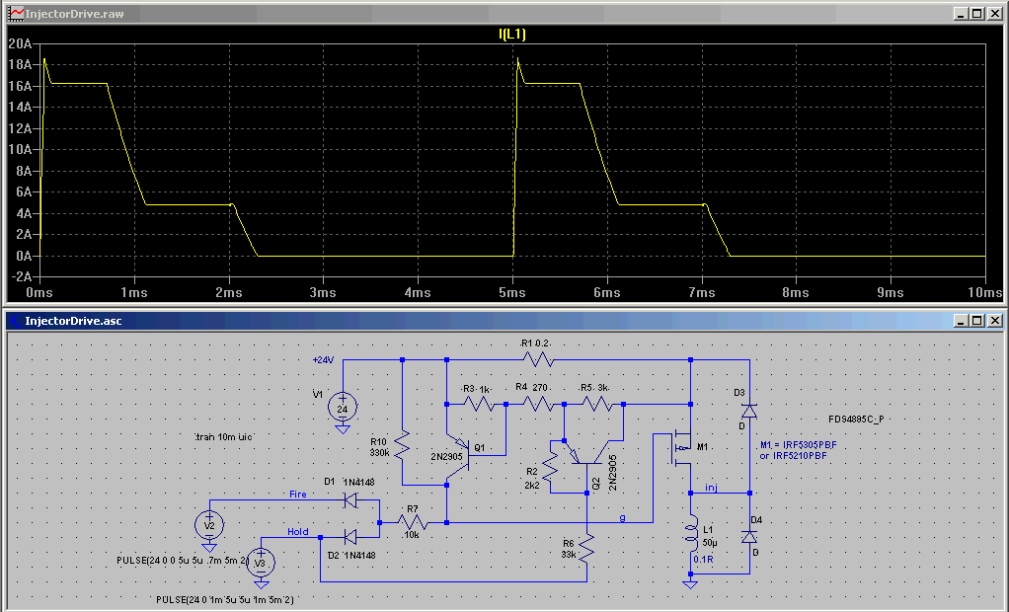Click the V1 24V voltage source symbol
Image resolution: width=1009 pixels, height=612 pixels.
(x=343, y=407)
